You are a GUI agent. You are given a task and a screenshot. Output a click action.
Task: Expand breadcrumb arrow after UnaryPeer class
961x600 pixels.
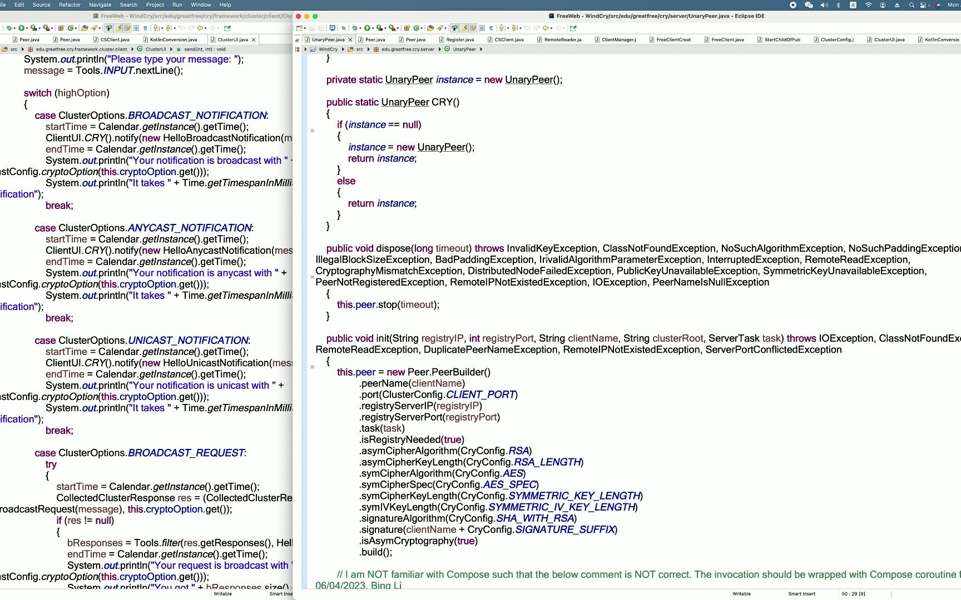[481, 49]
